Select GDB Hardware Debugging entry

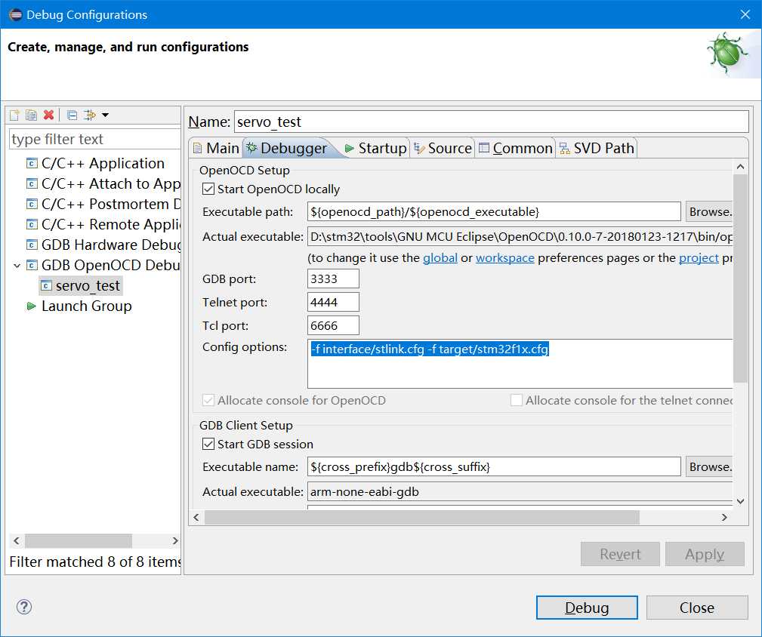tap(111, 245)
